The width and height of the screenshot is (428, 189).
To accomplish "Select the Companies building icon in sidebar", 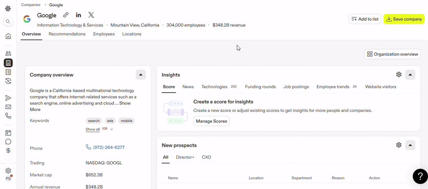I will (8, 63).
